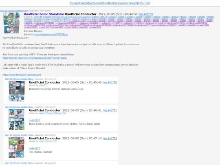Click the [785 / 352] counter link

(x=144, y=3)
